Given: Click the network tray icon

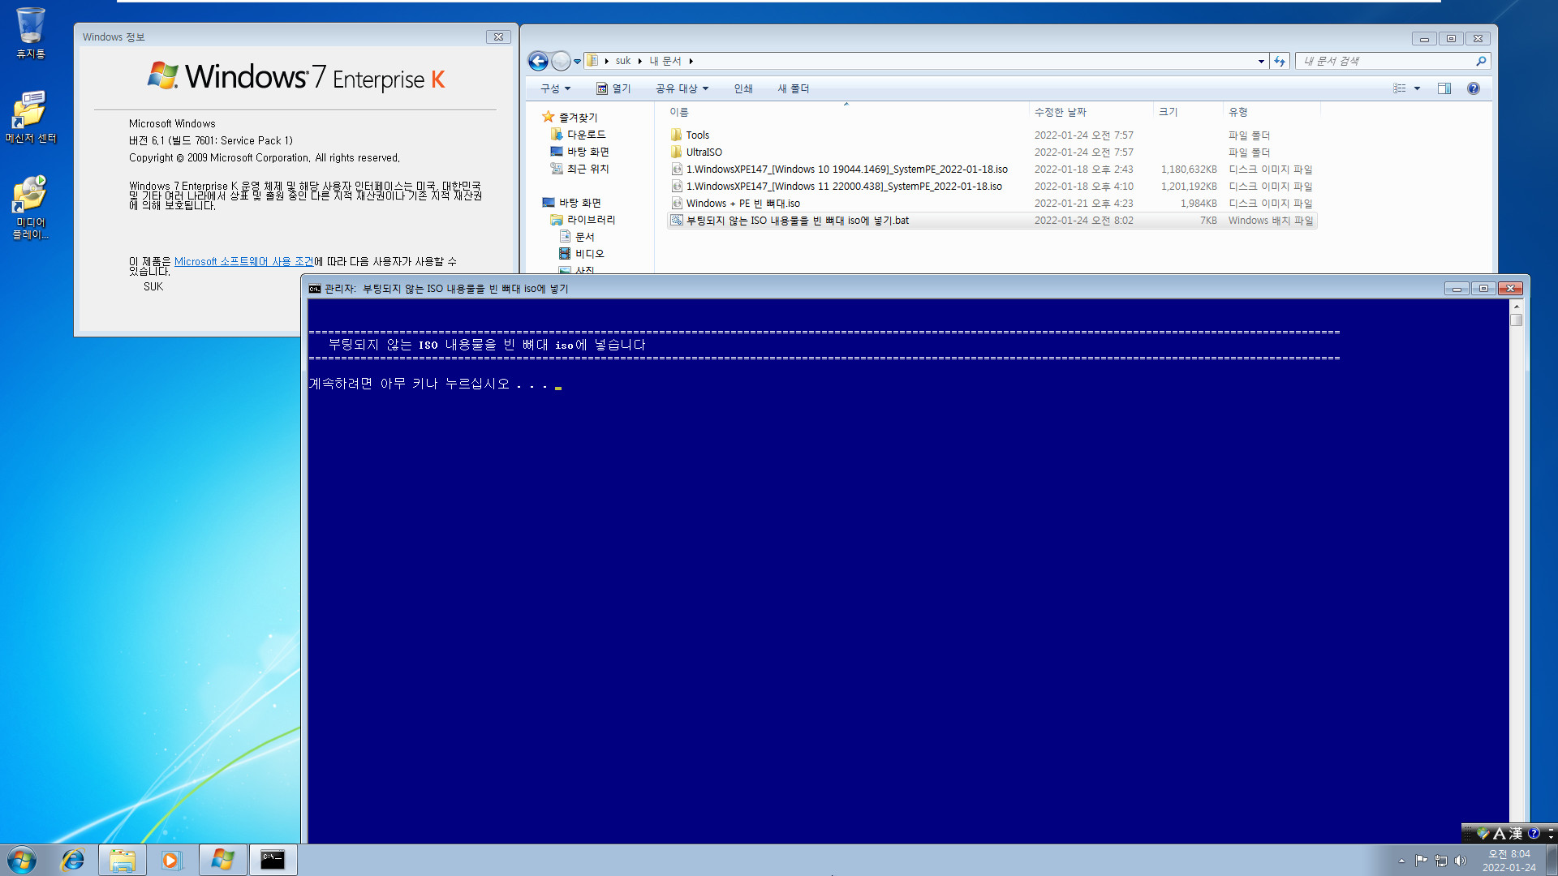Looking at the screenshot, I should pyautogui.click(x=1441, y=861).
